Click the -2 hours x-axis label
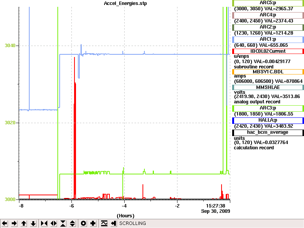304x228 pixels. pyautogui.click(x=177, y=206)
